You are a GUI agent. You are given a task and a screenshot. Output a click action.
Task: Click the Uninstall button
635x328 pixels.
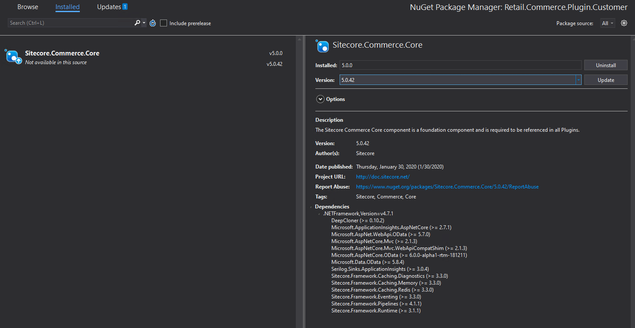pos(606,65)
